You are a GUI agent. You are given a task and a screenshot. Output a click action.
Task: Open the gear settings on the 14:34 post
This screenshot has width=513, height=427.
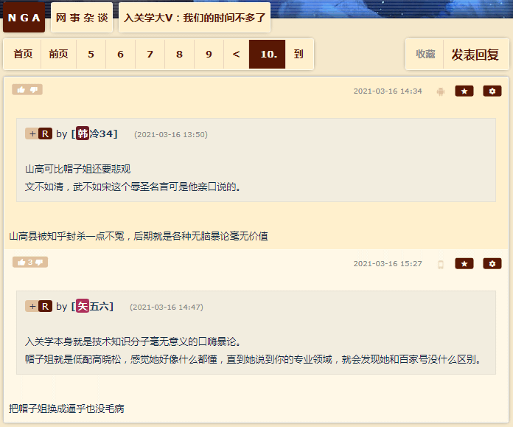[x=492, y=91]
